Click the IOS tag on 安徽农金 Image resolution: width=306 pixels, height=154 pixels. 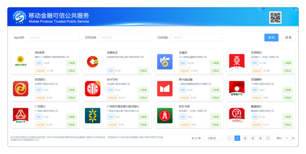click(111, 71)
